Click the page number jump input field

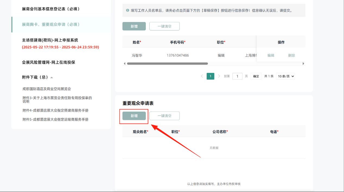(x=237, y=76)
